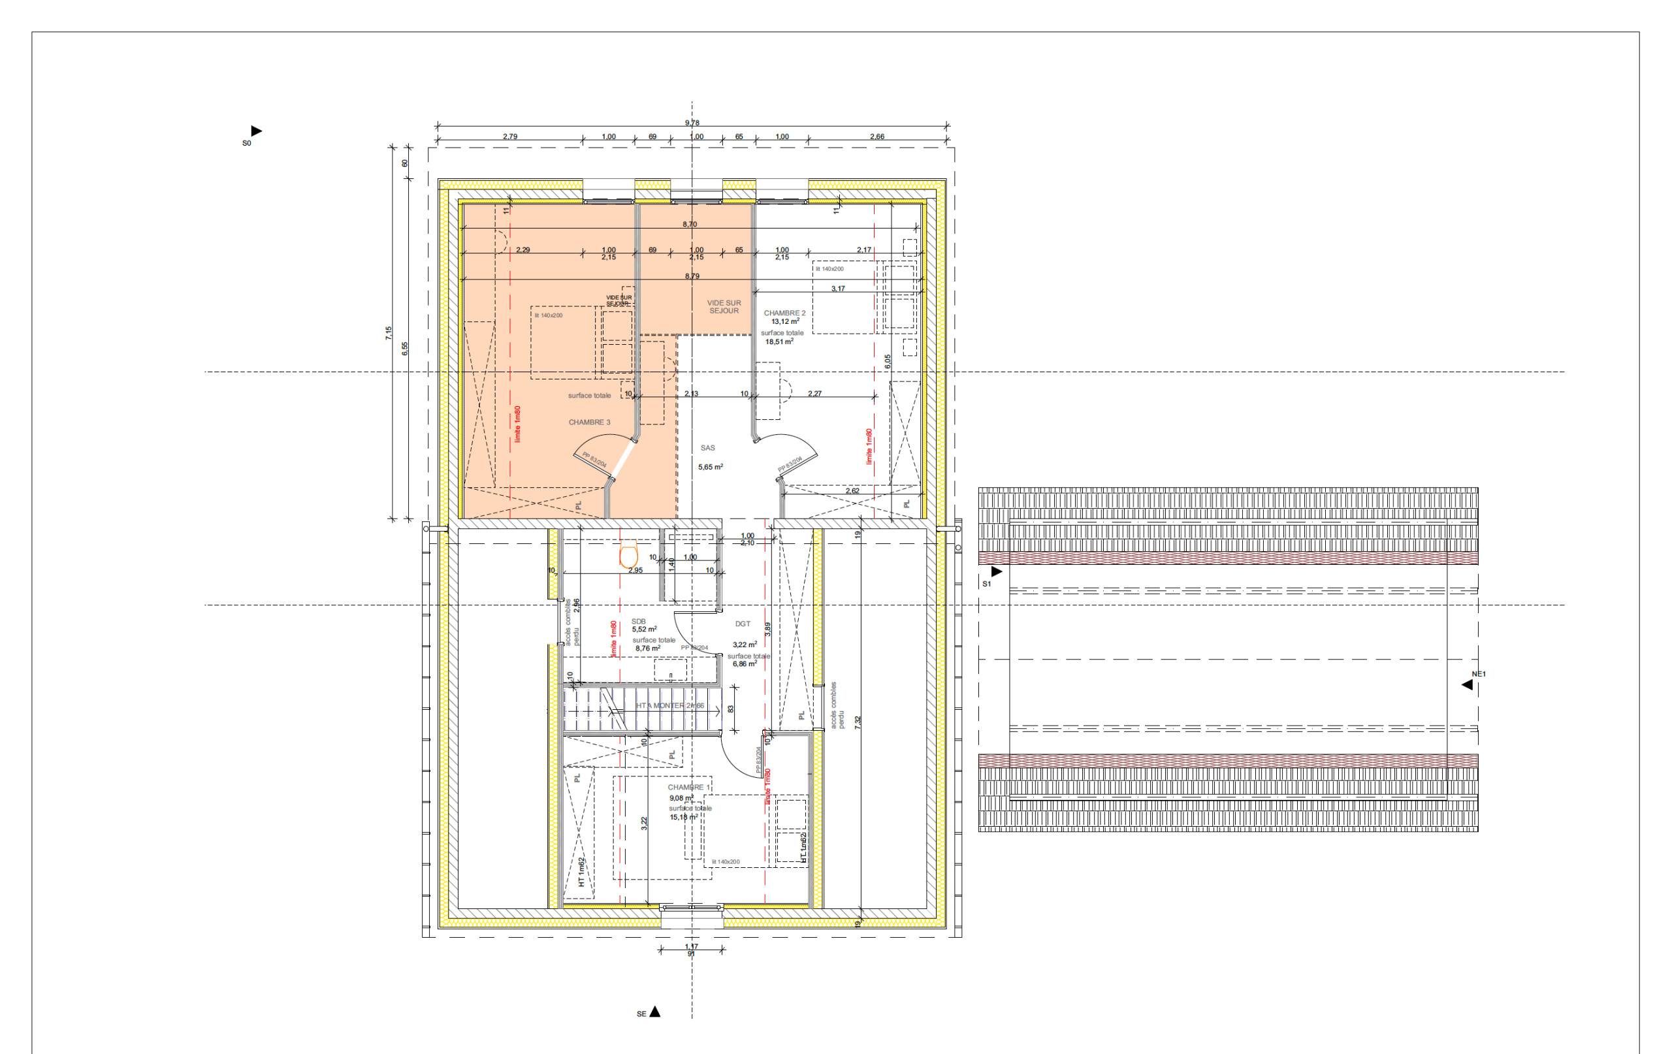Select the Chambre 2 dimension 3,17
The width and height of the screenshot is (1672, 1054).
point(838,289)
